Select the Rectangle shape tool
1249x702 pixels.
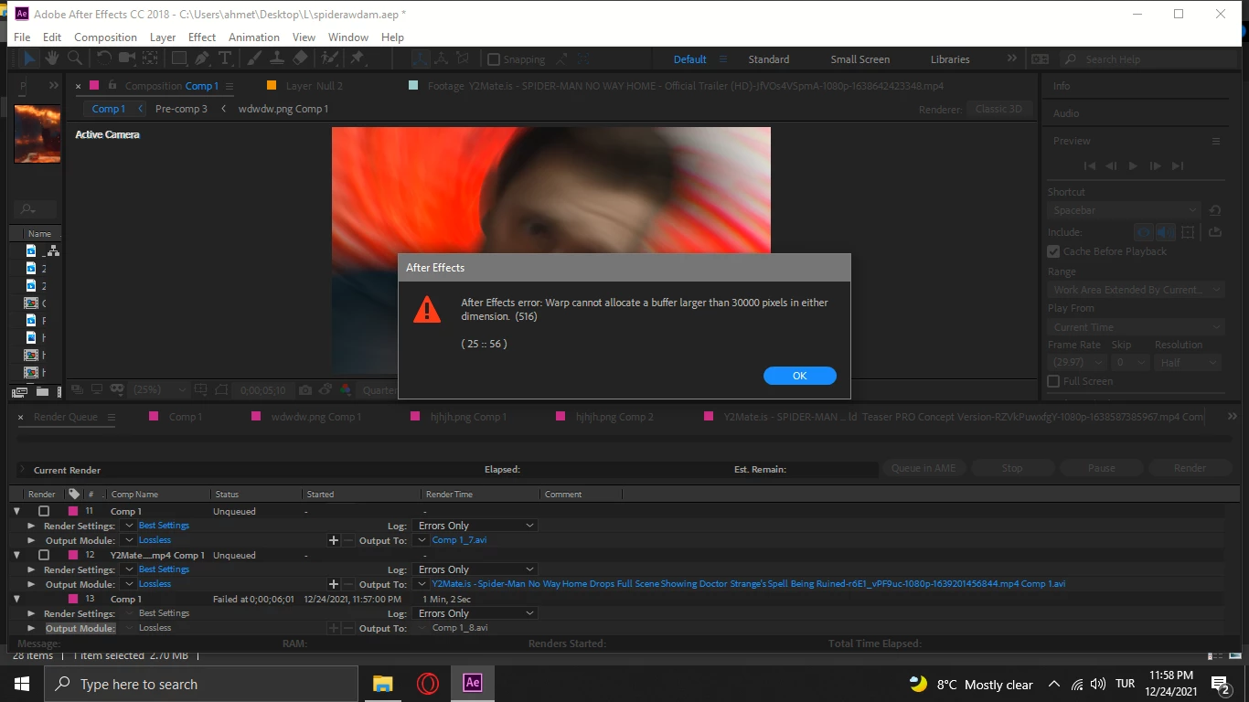179,58
